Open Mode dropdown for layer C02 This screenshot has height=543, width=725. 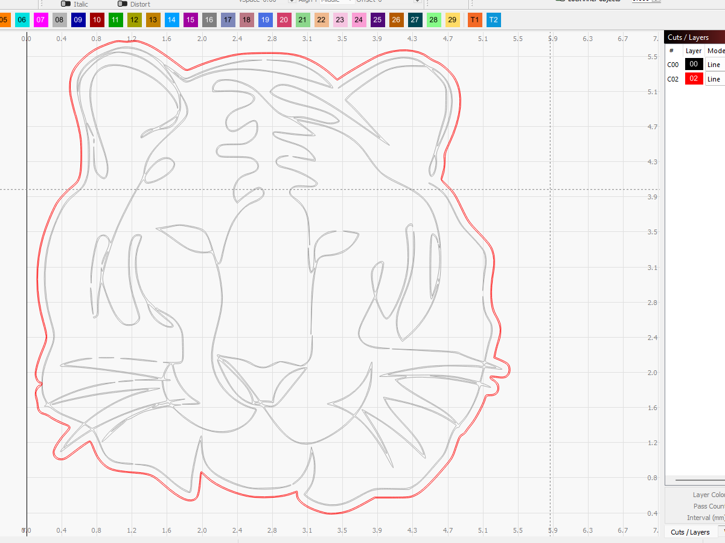pyautogui.click(x=715, y=79)
